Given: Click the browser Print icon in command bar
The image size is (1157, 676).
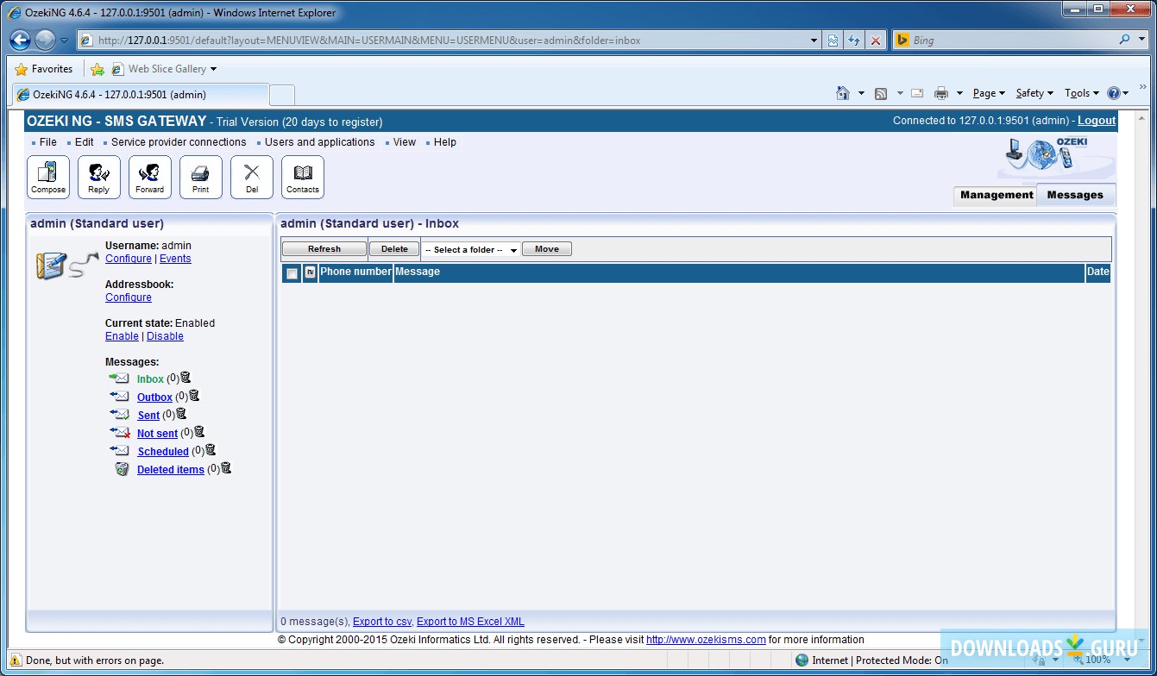Looking at the screenshot, I should coord(941,93).
